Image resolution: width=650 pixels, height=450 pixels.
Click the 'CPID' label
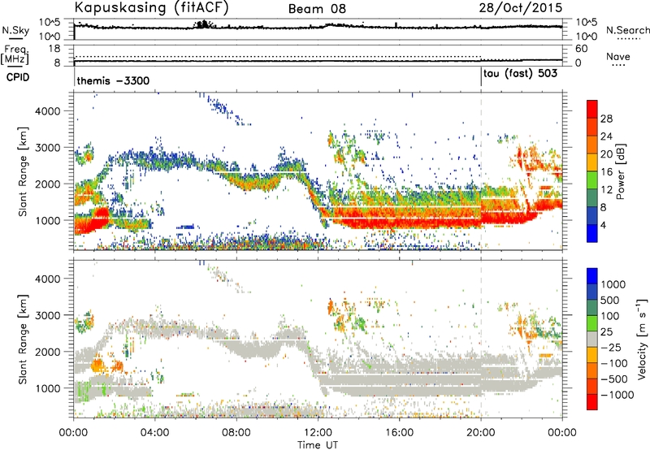(x=18, y=77)
